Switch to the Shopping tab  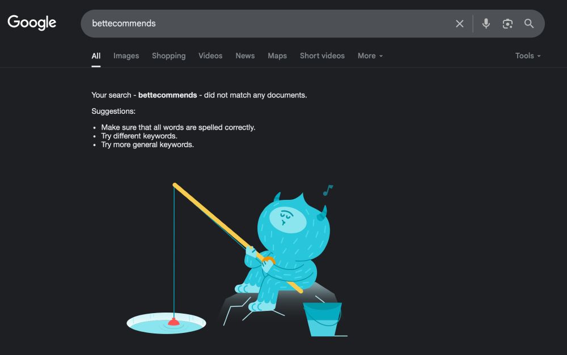168,56
